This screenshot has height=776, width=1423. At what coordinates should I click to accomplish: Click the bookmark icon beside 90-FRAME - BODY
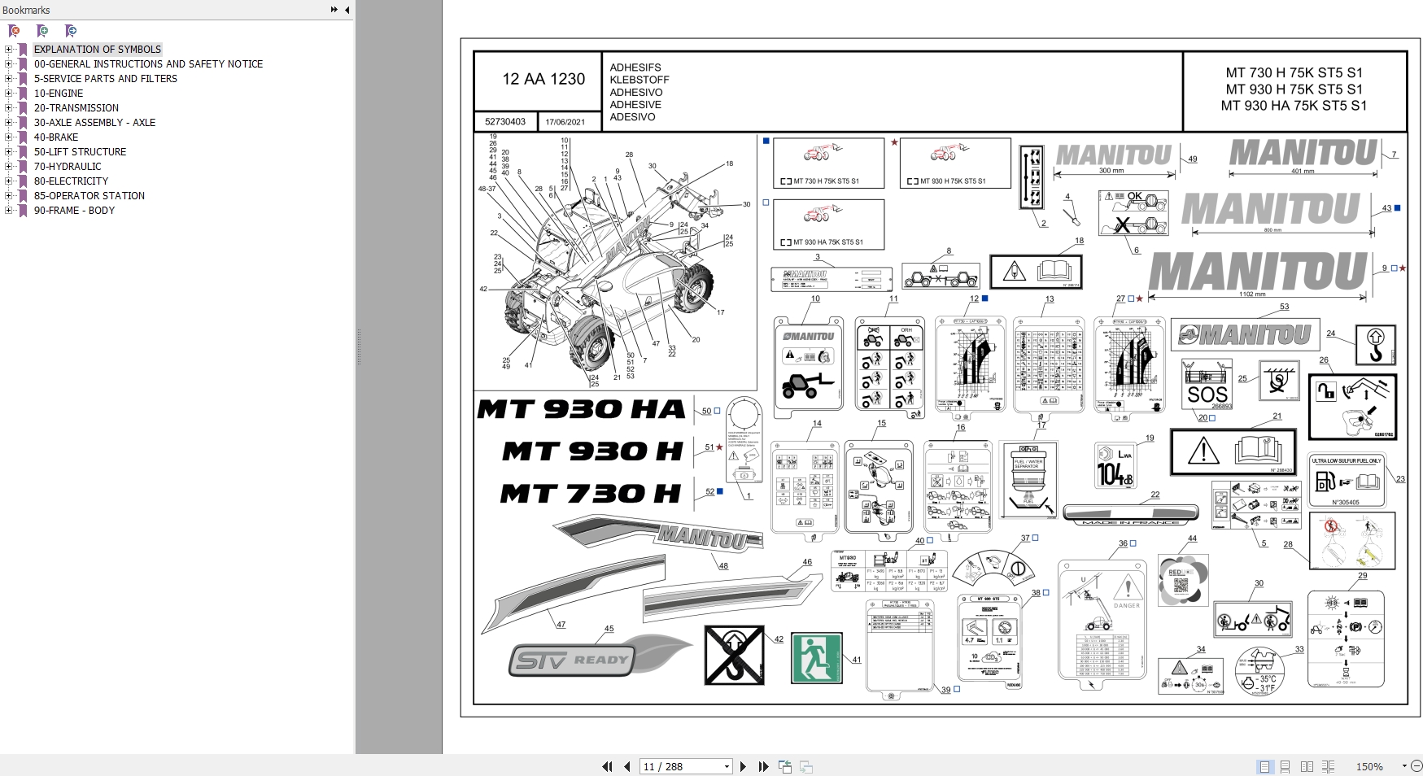click(x=23, y=211)
